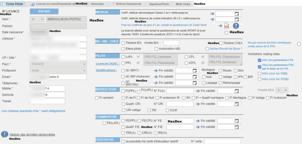
Task: Follow the Qualifications link
Action: [106, 70]
